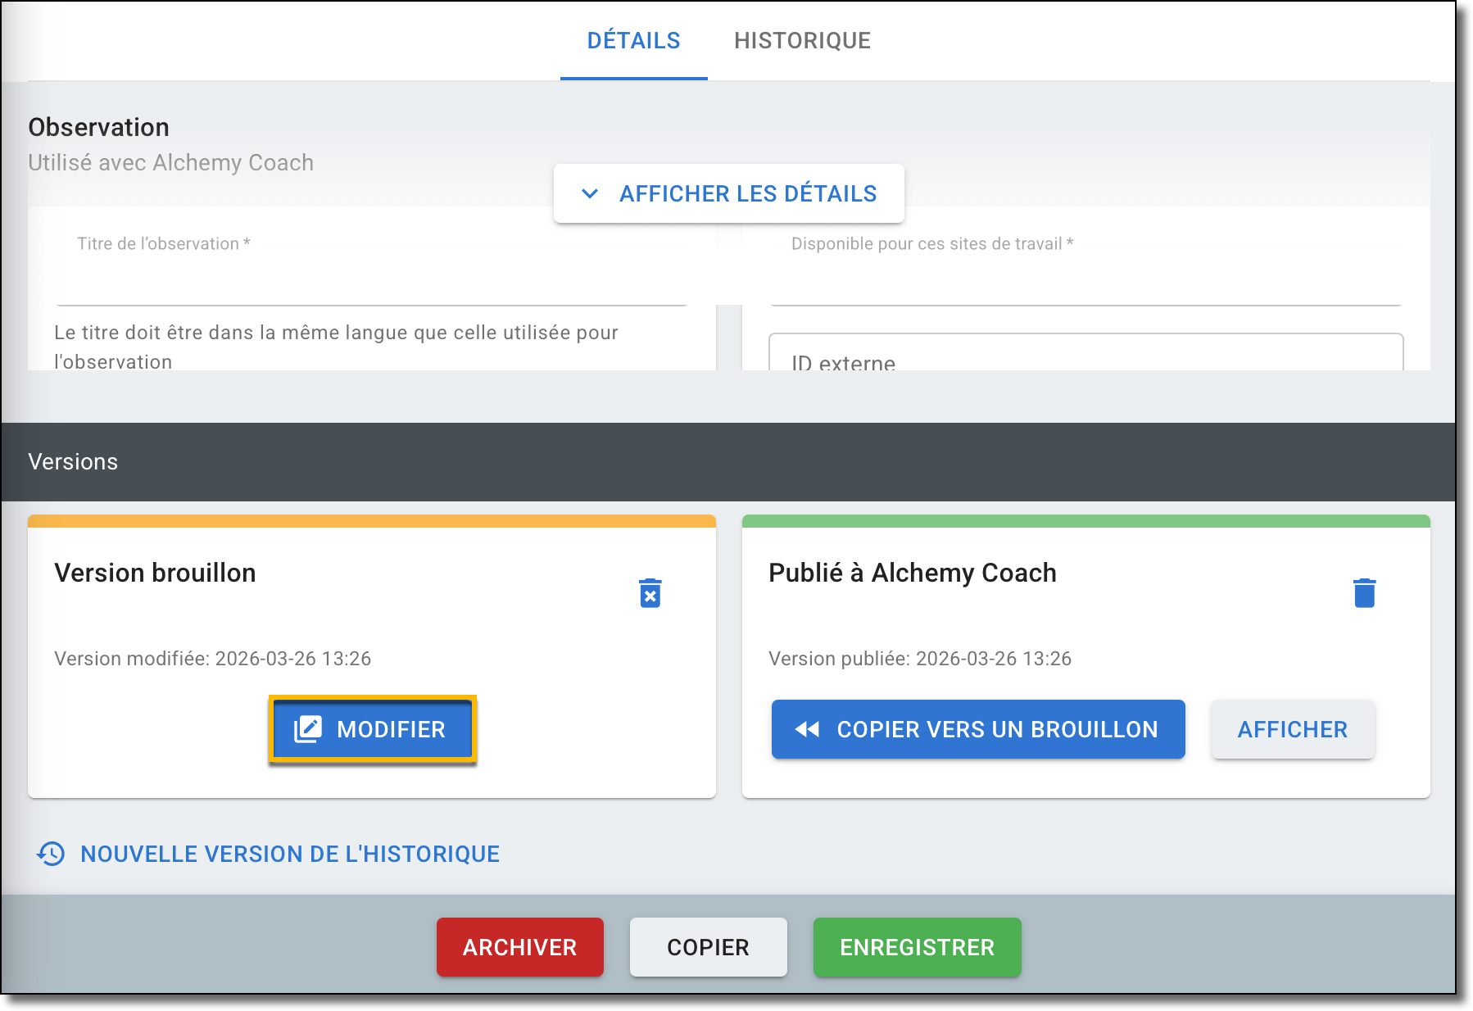Image resolution: width=1473 pixels, height=1011 pixels.
Task: Delete the draft version with trash-X icon
Action: pos(650,593)
